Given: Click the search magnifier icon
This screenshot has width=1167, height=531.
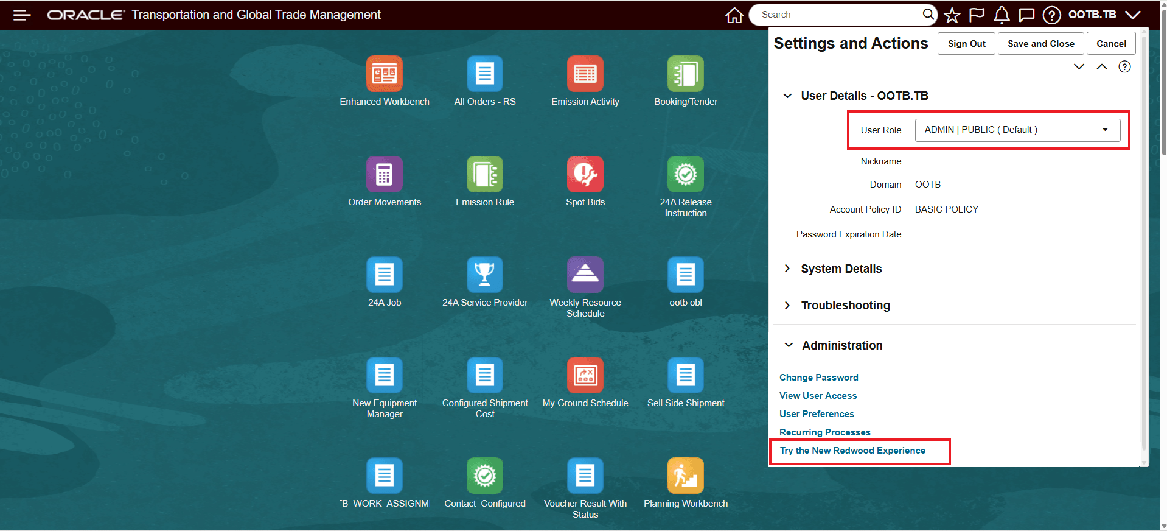Looking at the screenshot, I should coord(928,14).
